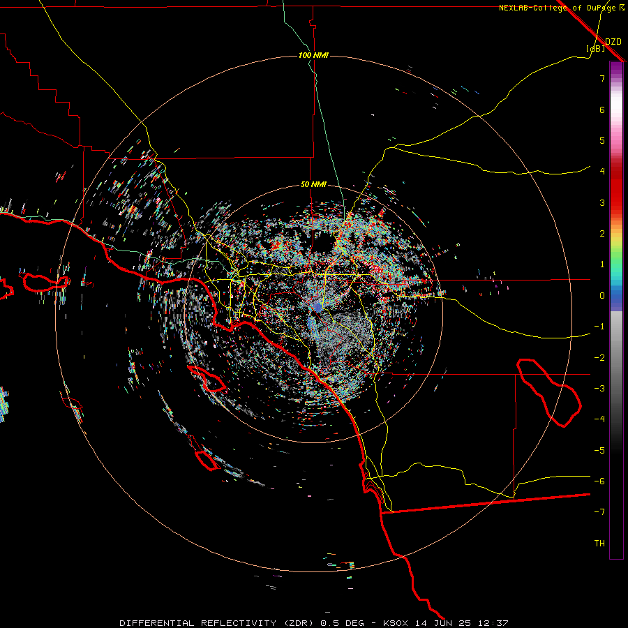Select the 3 value on the scale
Screen dimensions: 628x628
[602, 202]
